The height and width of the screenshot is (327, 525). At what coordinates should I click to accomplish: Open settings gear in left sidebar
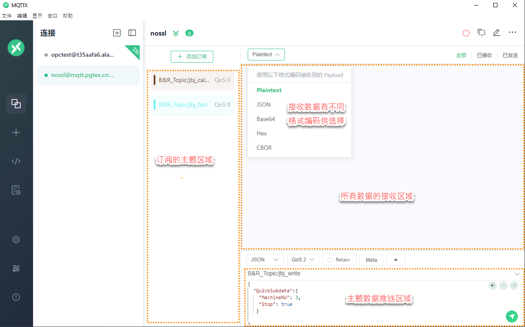click(x=16, y=239)
